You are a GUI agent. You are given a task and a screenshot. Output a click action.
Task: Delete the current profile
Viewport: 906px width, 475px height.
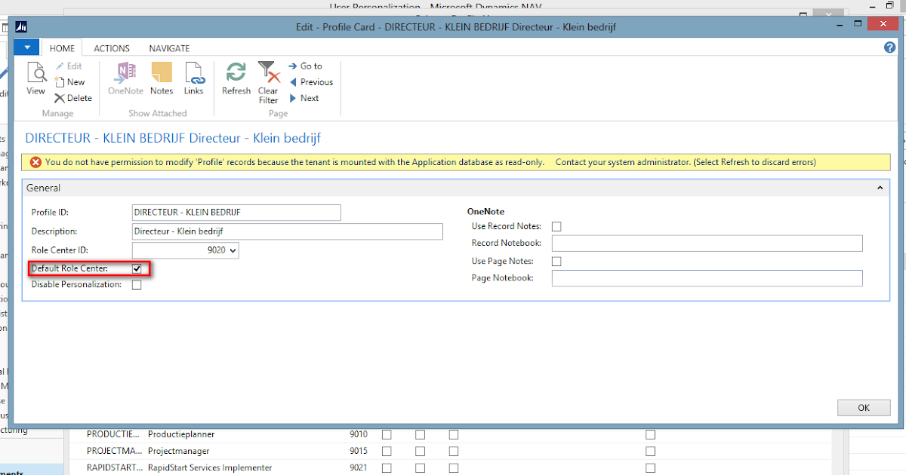[x=72, y=98]
